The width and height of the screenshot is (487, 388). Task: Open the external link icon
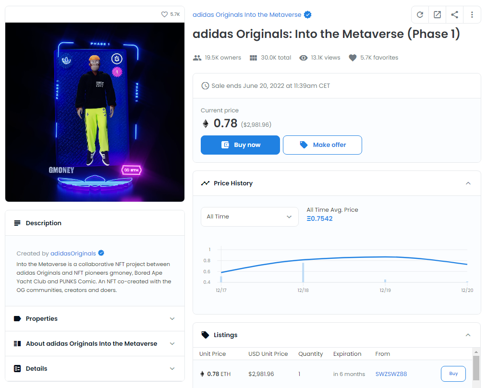pyautogui.click(x=437, y=14)
